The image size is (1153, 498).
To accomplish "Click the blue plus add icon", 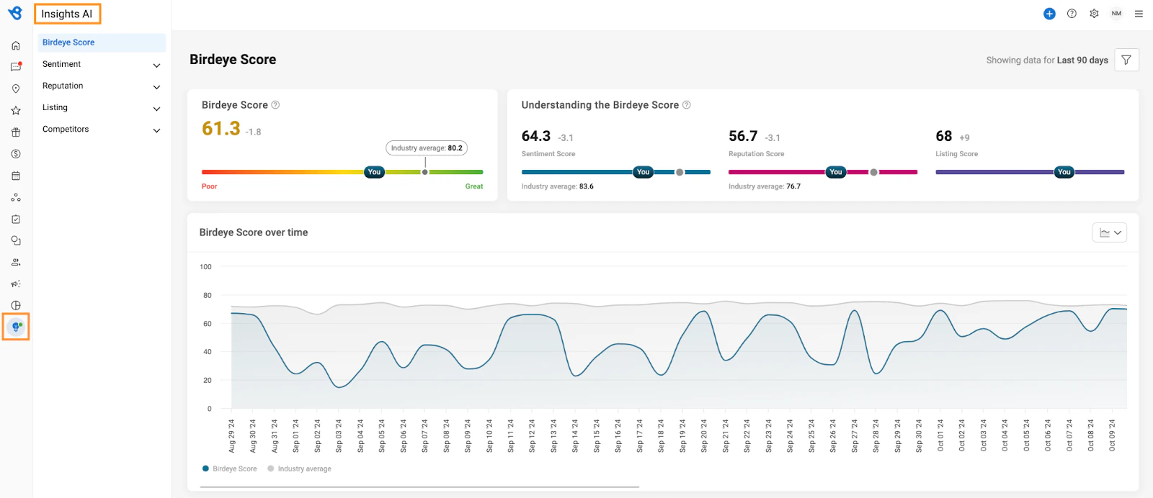I will tap(1049, 14).
